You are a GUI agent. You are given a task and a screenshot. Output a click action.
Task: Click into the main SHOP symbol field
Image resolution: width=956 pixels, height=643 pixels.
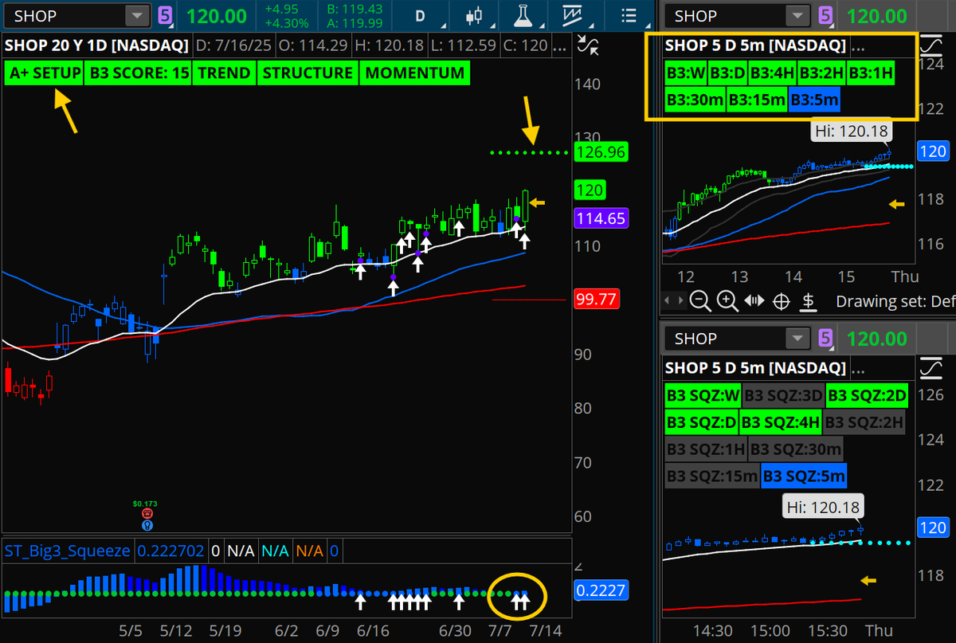tap(65, 15)
